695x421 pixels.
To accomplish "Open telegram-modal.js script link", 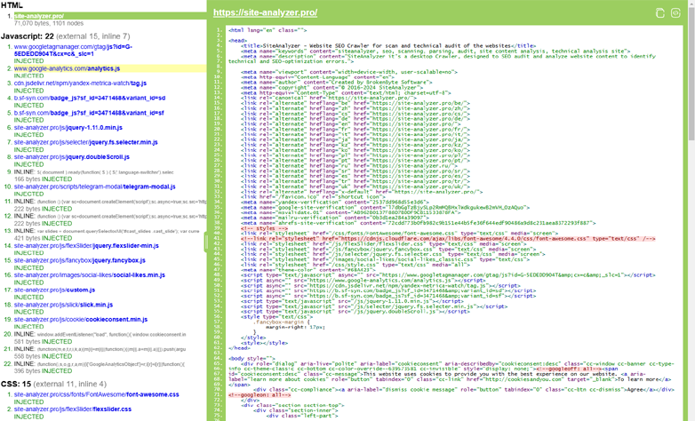I will click(94, 187).
